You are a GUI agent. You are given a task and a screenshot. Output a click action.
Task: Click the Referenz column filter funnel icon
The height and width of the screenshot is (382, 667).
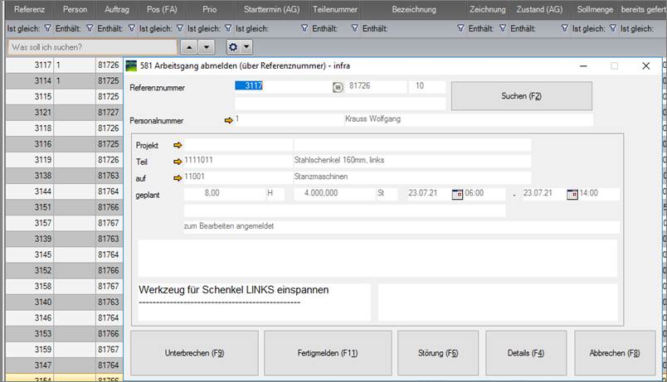coord(47,28)
